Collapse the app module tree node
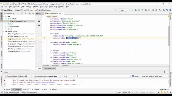This screenshot has width=172, height=96. [4, 16]
